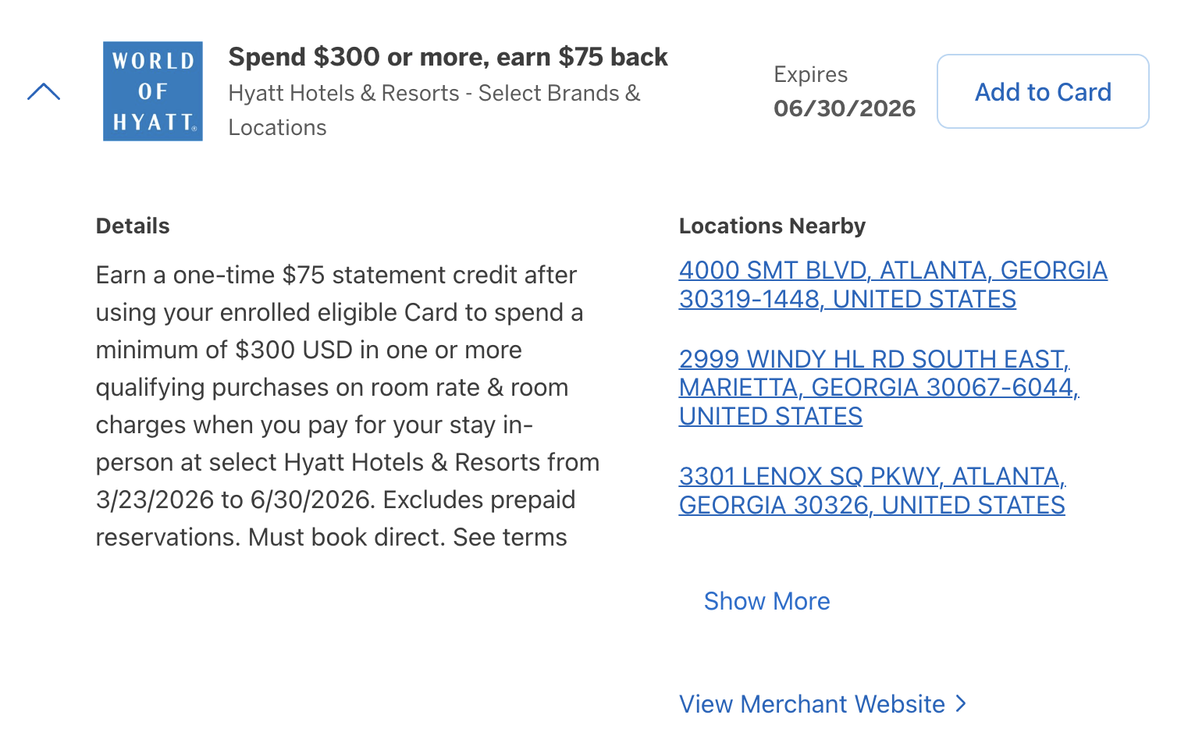Screen dimensions: 1188x754
Task: Click the Locations Nearby heading
Action: 772,226
